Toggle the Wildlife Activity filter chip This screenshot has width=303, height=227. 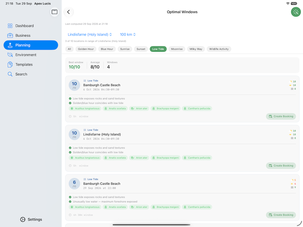coord(219,49)
